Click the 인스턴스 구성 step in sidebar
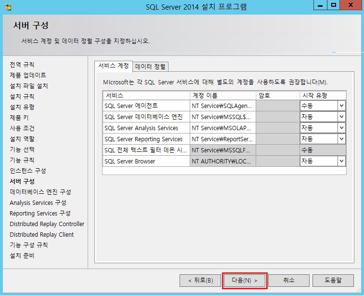This screenshot has width=364, height=296. point(28,171)
